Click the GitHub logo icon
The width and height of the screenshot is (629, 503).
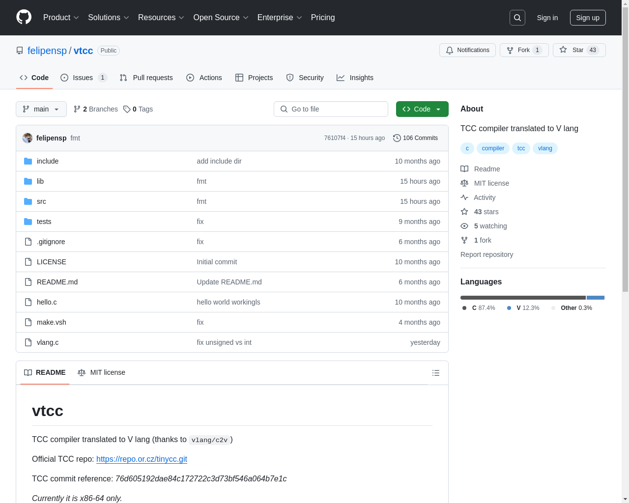click(x=24, y=17)
